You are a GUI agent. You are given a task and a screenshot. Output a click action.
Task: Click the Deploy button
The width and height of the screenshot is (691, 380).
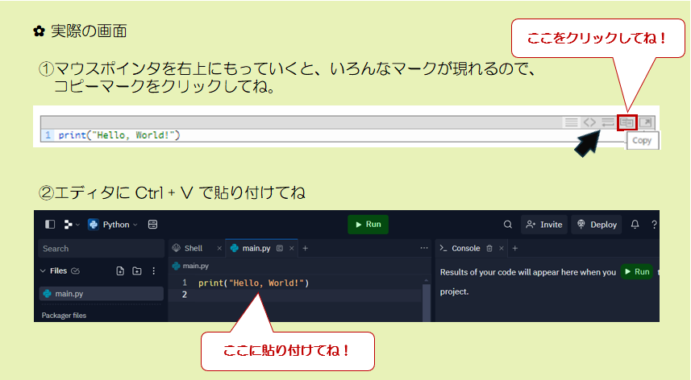click(x=597, y=225)
